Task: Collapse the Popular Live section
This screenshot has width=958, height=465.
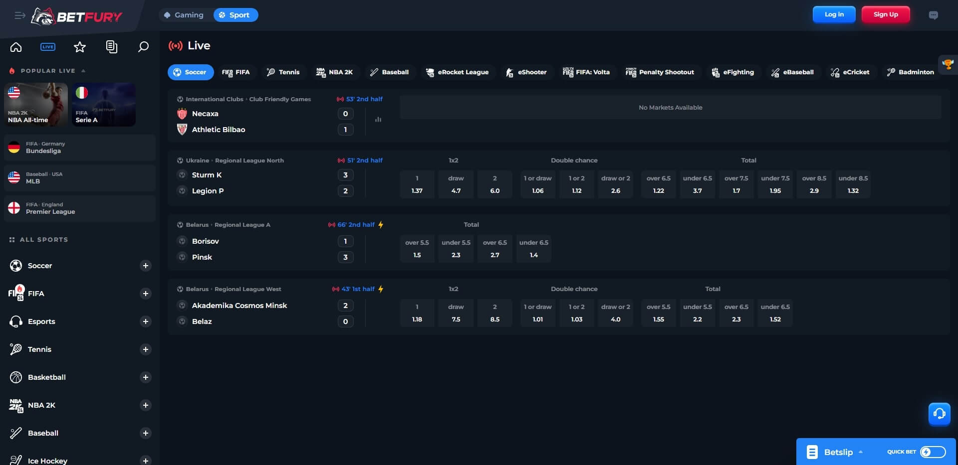Action: [x=83, y=70]
